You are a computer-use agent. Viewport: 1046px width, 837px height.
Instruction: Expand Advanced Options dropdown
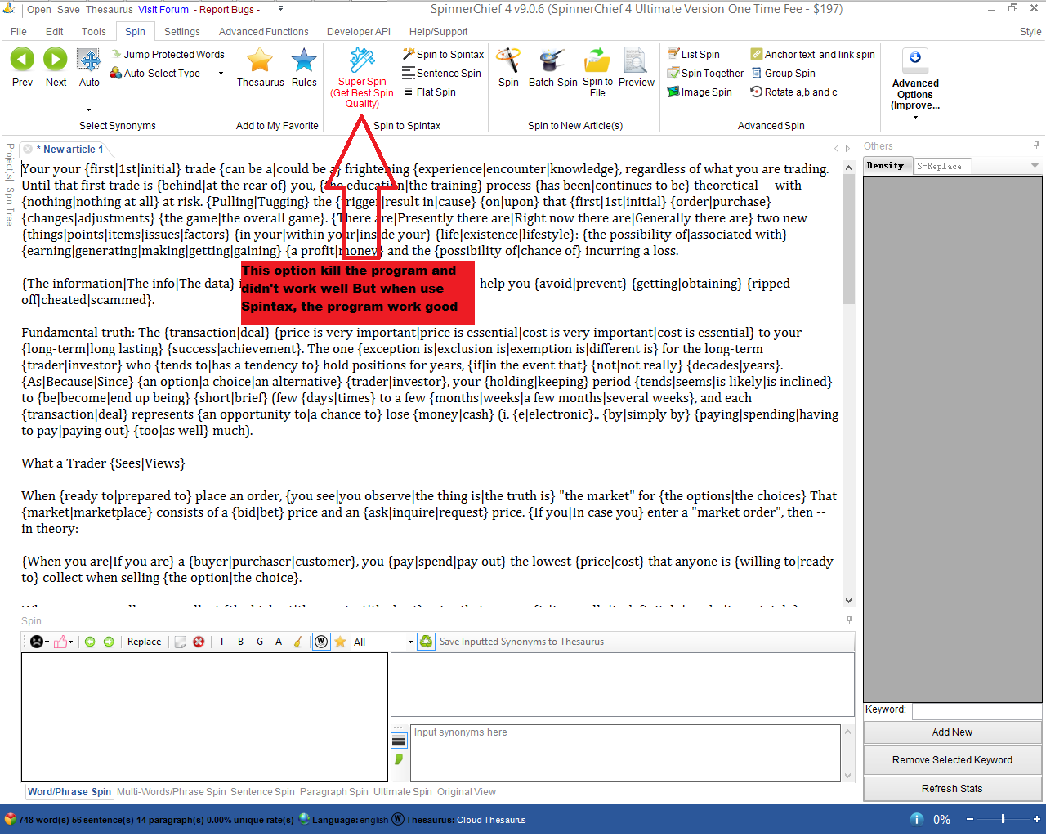point(915,117)
